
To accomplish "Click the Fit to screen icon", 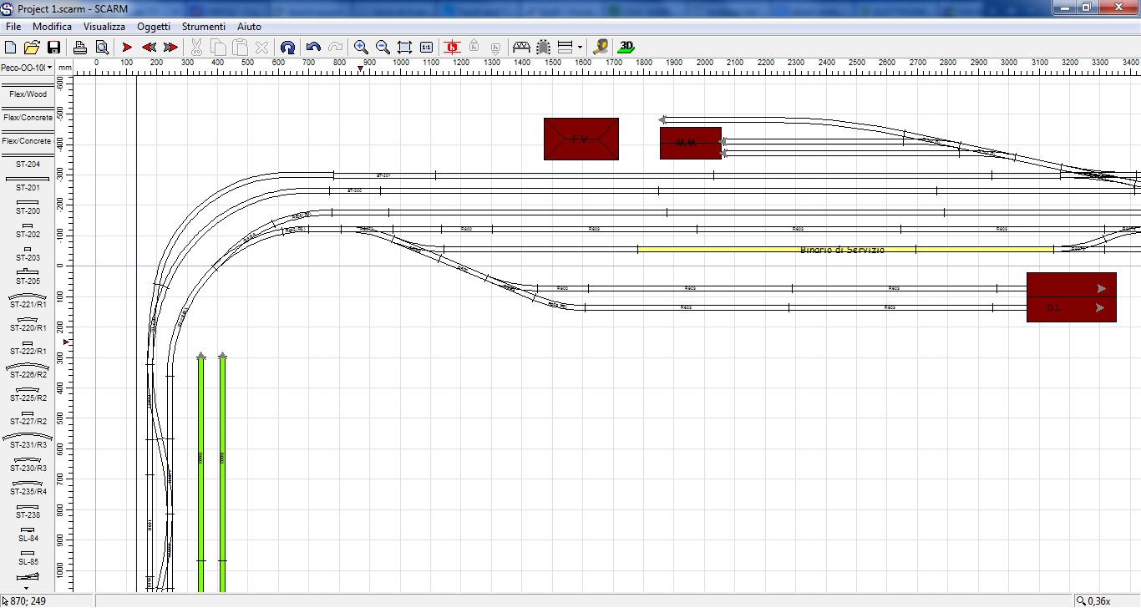I will point(404,48).
